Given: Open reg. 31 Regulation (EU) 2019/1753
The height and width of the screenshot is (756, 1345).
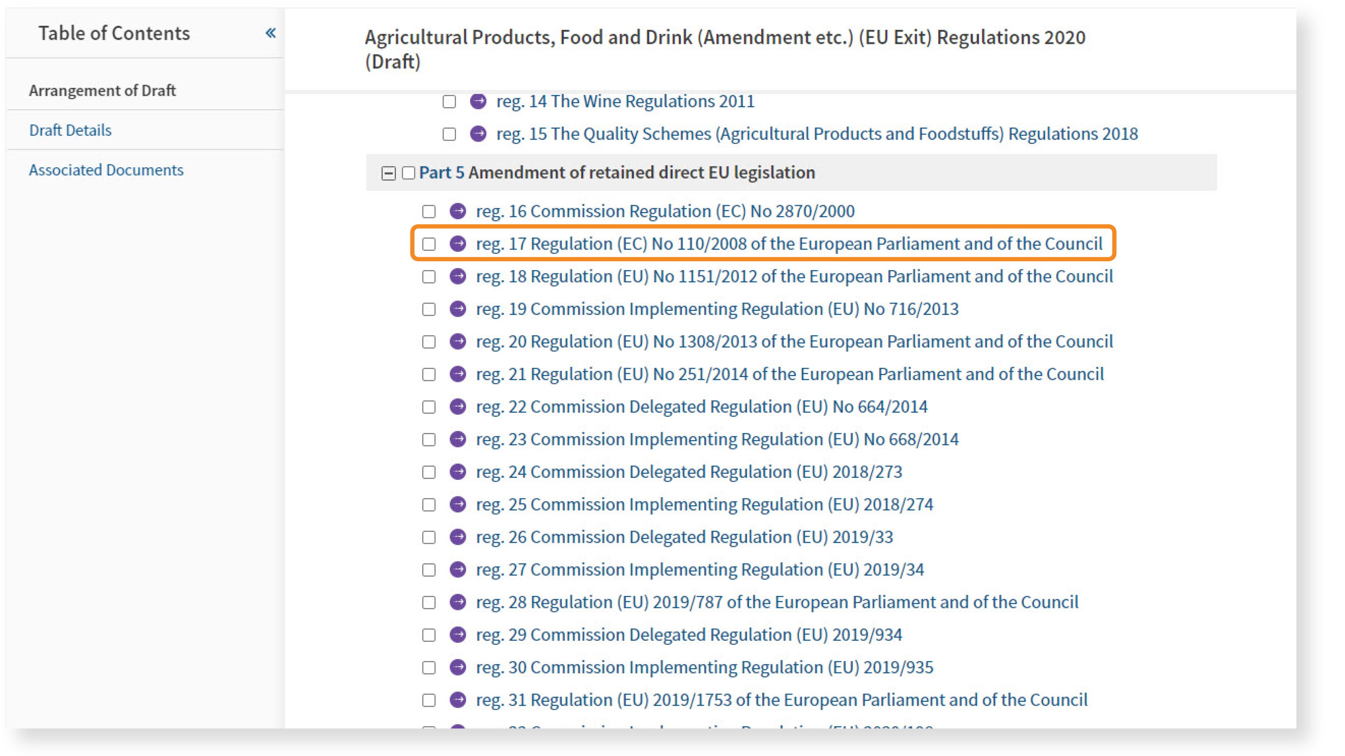Looking at the screenshot, I should coord(782,700).
